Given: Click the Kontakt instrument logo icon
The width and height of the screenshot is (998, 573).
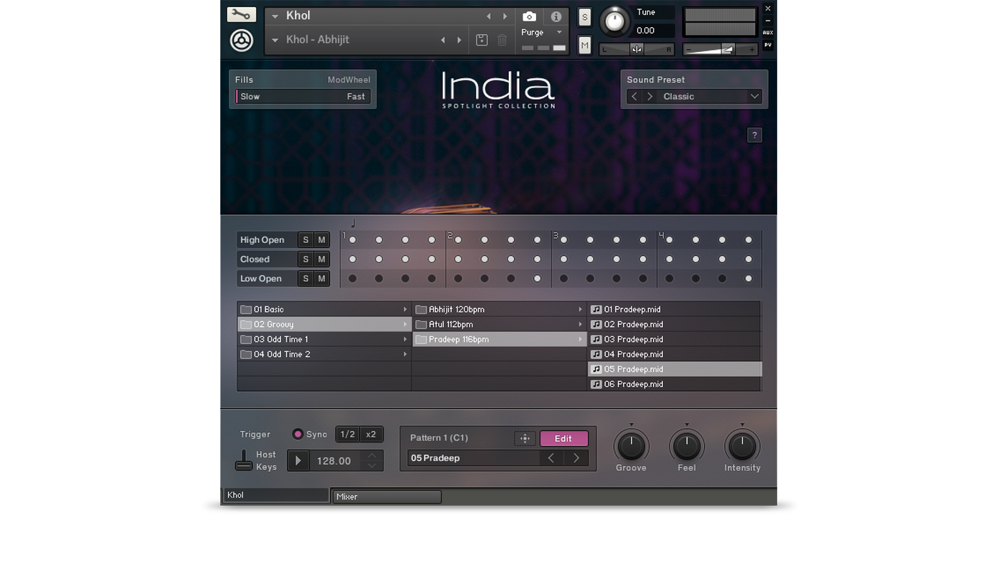Looking at the screenshot, I should (x=242, y=40).
